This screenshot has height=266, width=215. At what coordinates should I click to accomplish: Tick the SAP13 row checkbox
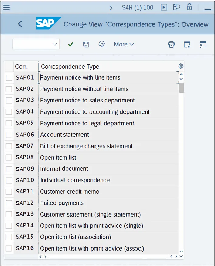click(x=9, y=214)
